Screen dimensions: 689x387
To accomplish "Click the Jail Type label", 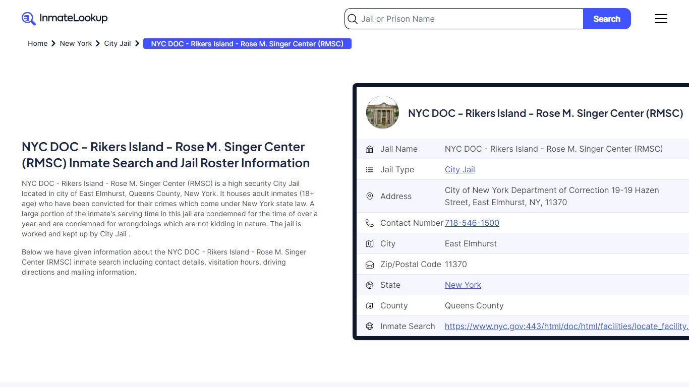I will click(x=397, y=170).
